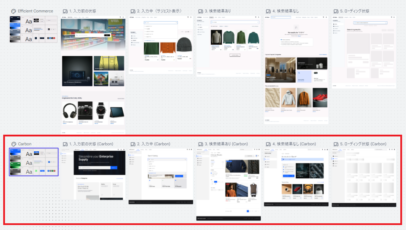
Task: Select the 3. 検索結果あり sweater results screen
Action: (x=229, y=46)
